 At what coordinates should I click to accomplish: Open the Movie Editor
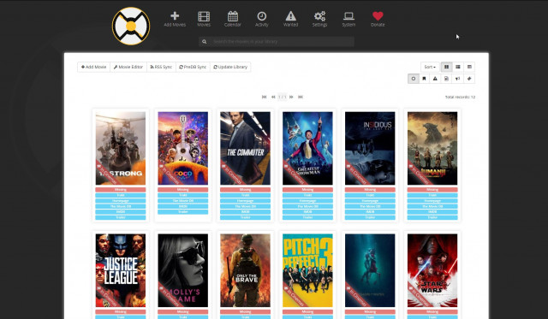128,67
